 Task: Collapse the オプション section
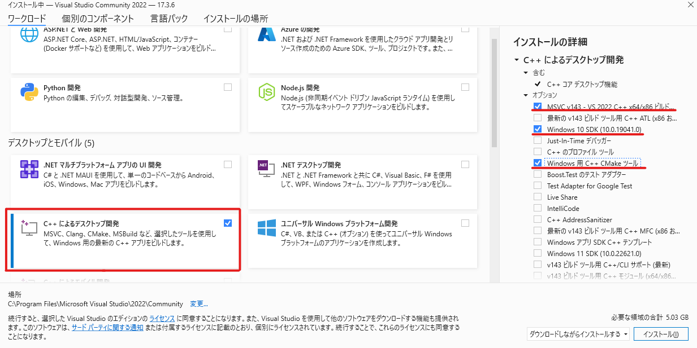pyautogui.click(x=525, y=95)
